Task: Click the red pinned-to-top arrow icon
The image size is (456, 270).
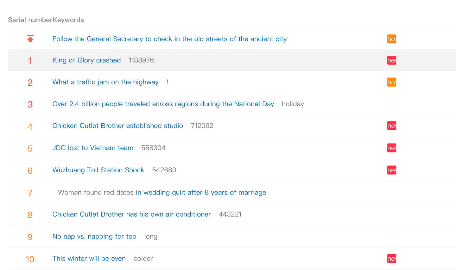Action: [x=30, y=39]
